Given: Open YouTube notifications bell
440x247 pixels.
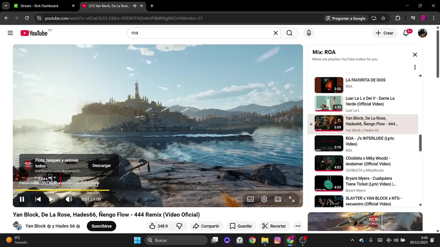Looking at the screenshot, I should (x=406, y=33).
